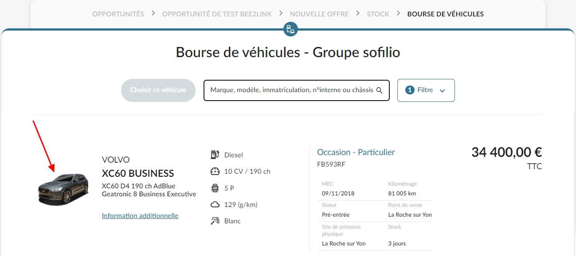Click the MEC date 09/11/2018
The image size is (576, 257).
pos(338,194)
